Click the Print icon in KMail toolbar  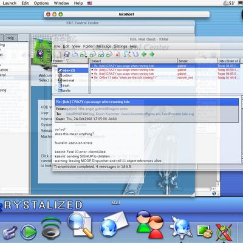coord(75,54)
